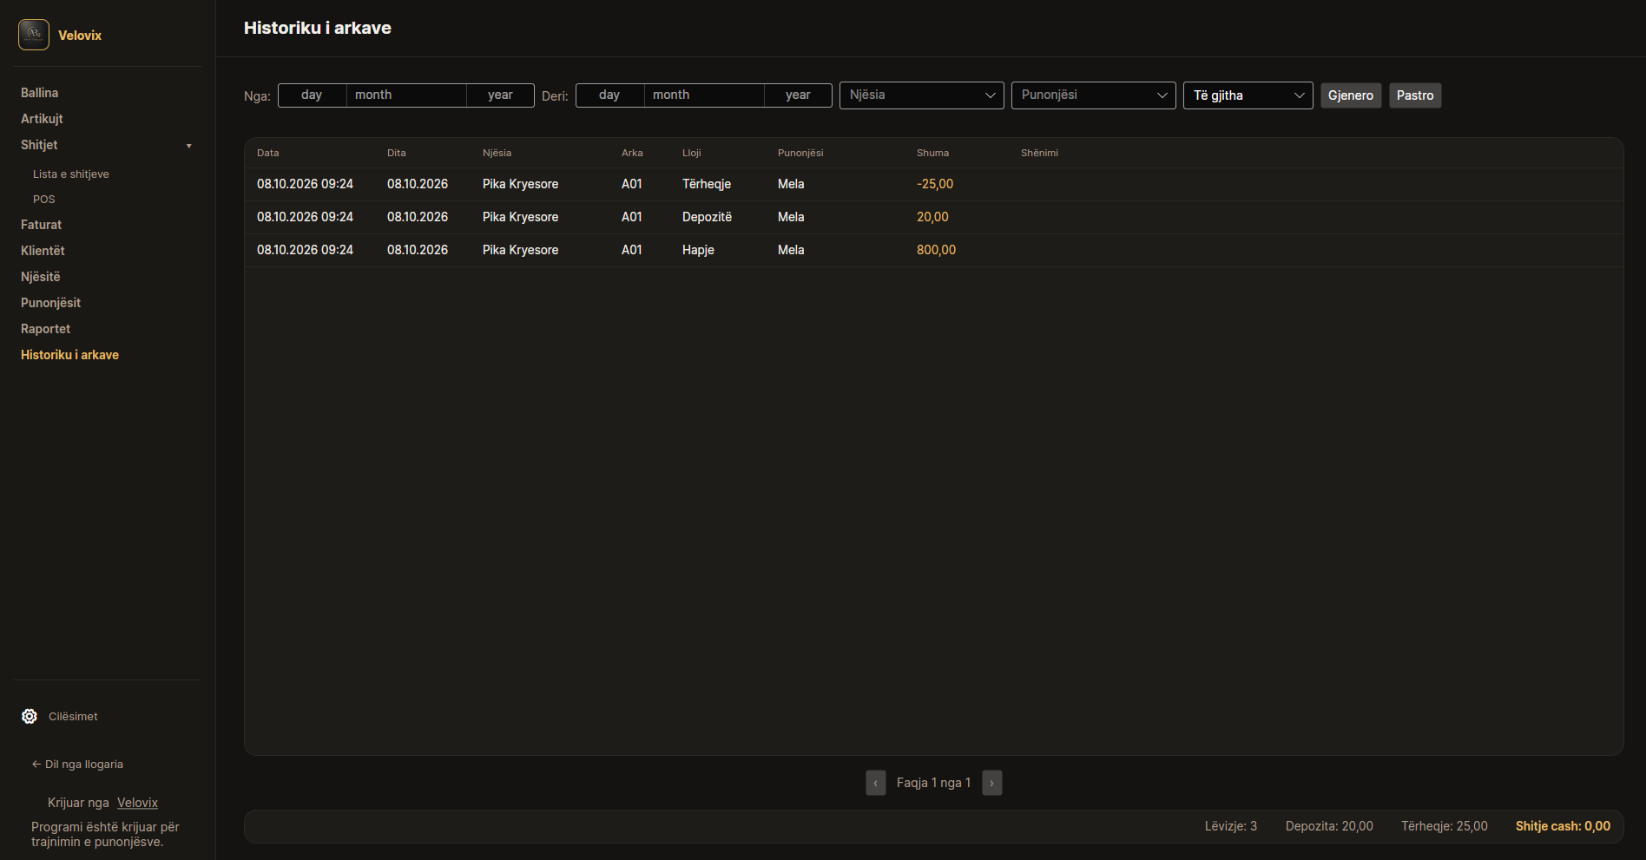Select Historiku i arkave menu item
The height and width of the screenshot is (860, 1646).
point(69,355)
